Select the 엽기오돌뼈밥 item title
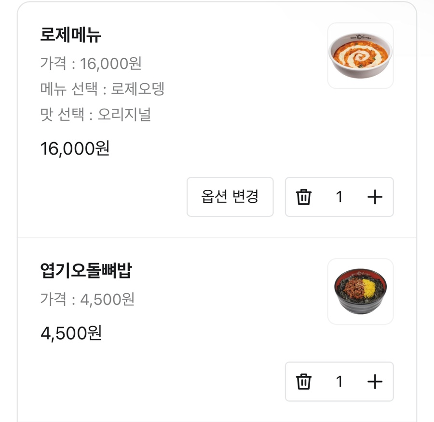The image size is (434, 422). pyautogui.click(x=86, y=271)
